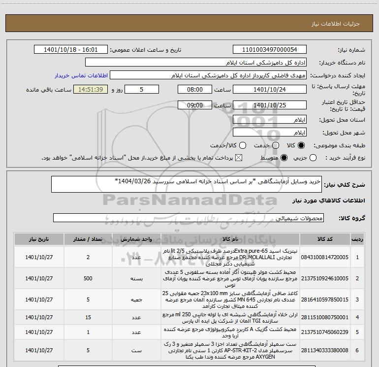This screenshot has width=379, height=367.
Task: Click the buyer organization name field
Action: [x=196, y=63]
